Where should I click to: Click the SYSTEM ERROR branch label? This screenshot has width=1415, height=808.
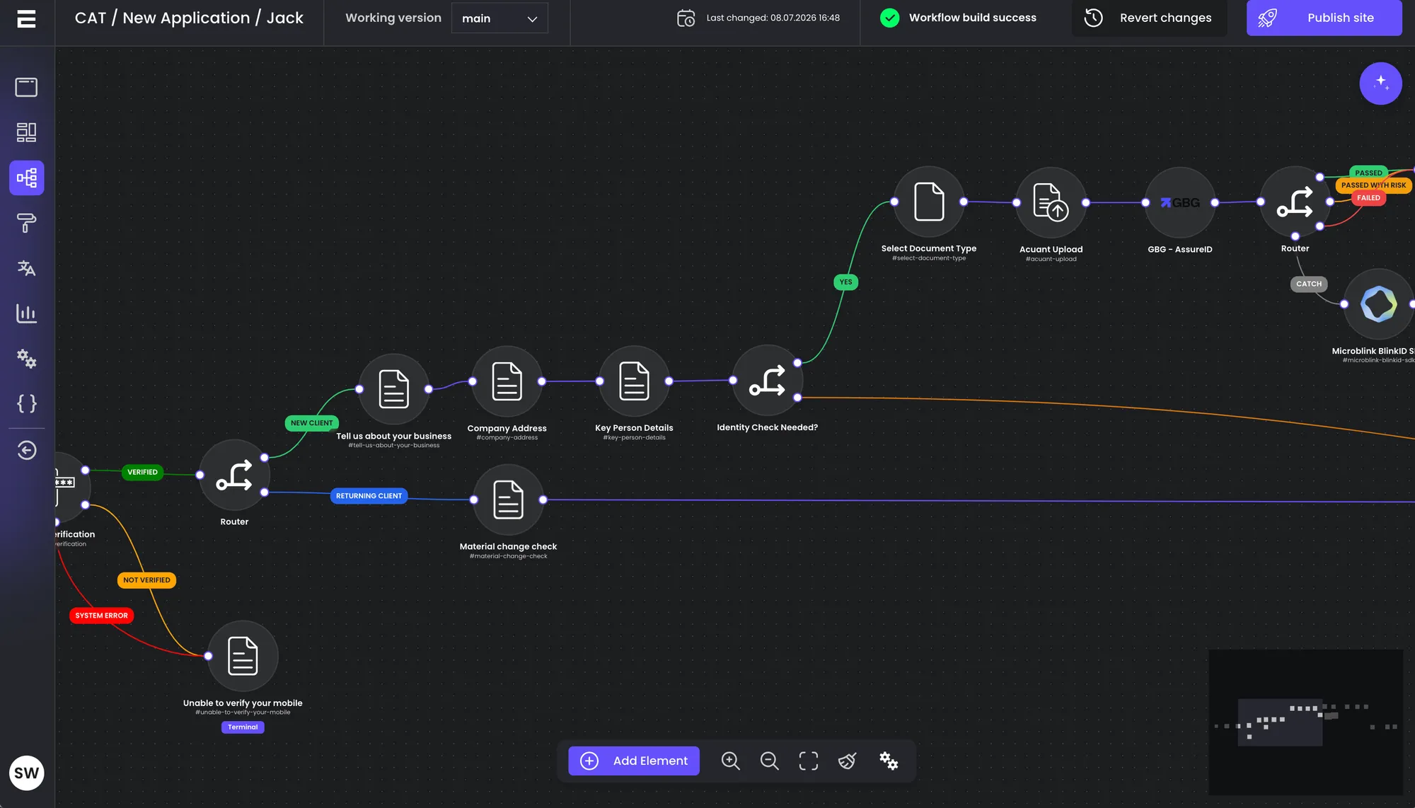point(101,616)
